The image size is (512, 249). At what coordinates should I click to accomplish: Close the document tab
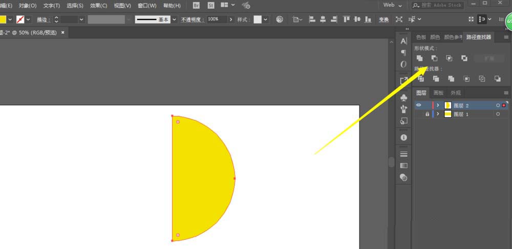(x=62, y=32)
